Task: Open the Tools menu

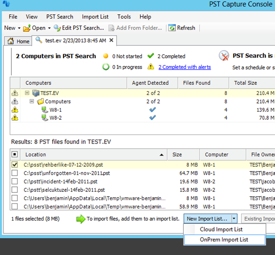Action: point(124,17)
